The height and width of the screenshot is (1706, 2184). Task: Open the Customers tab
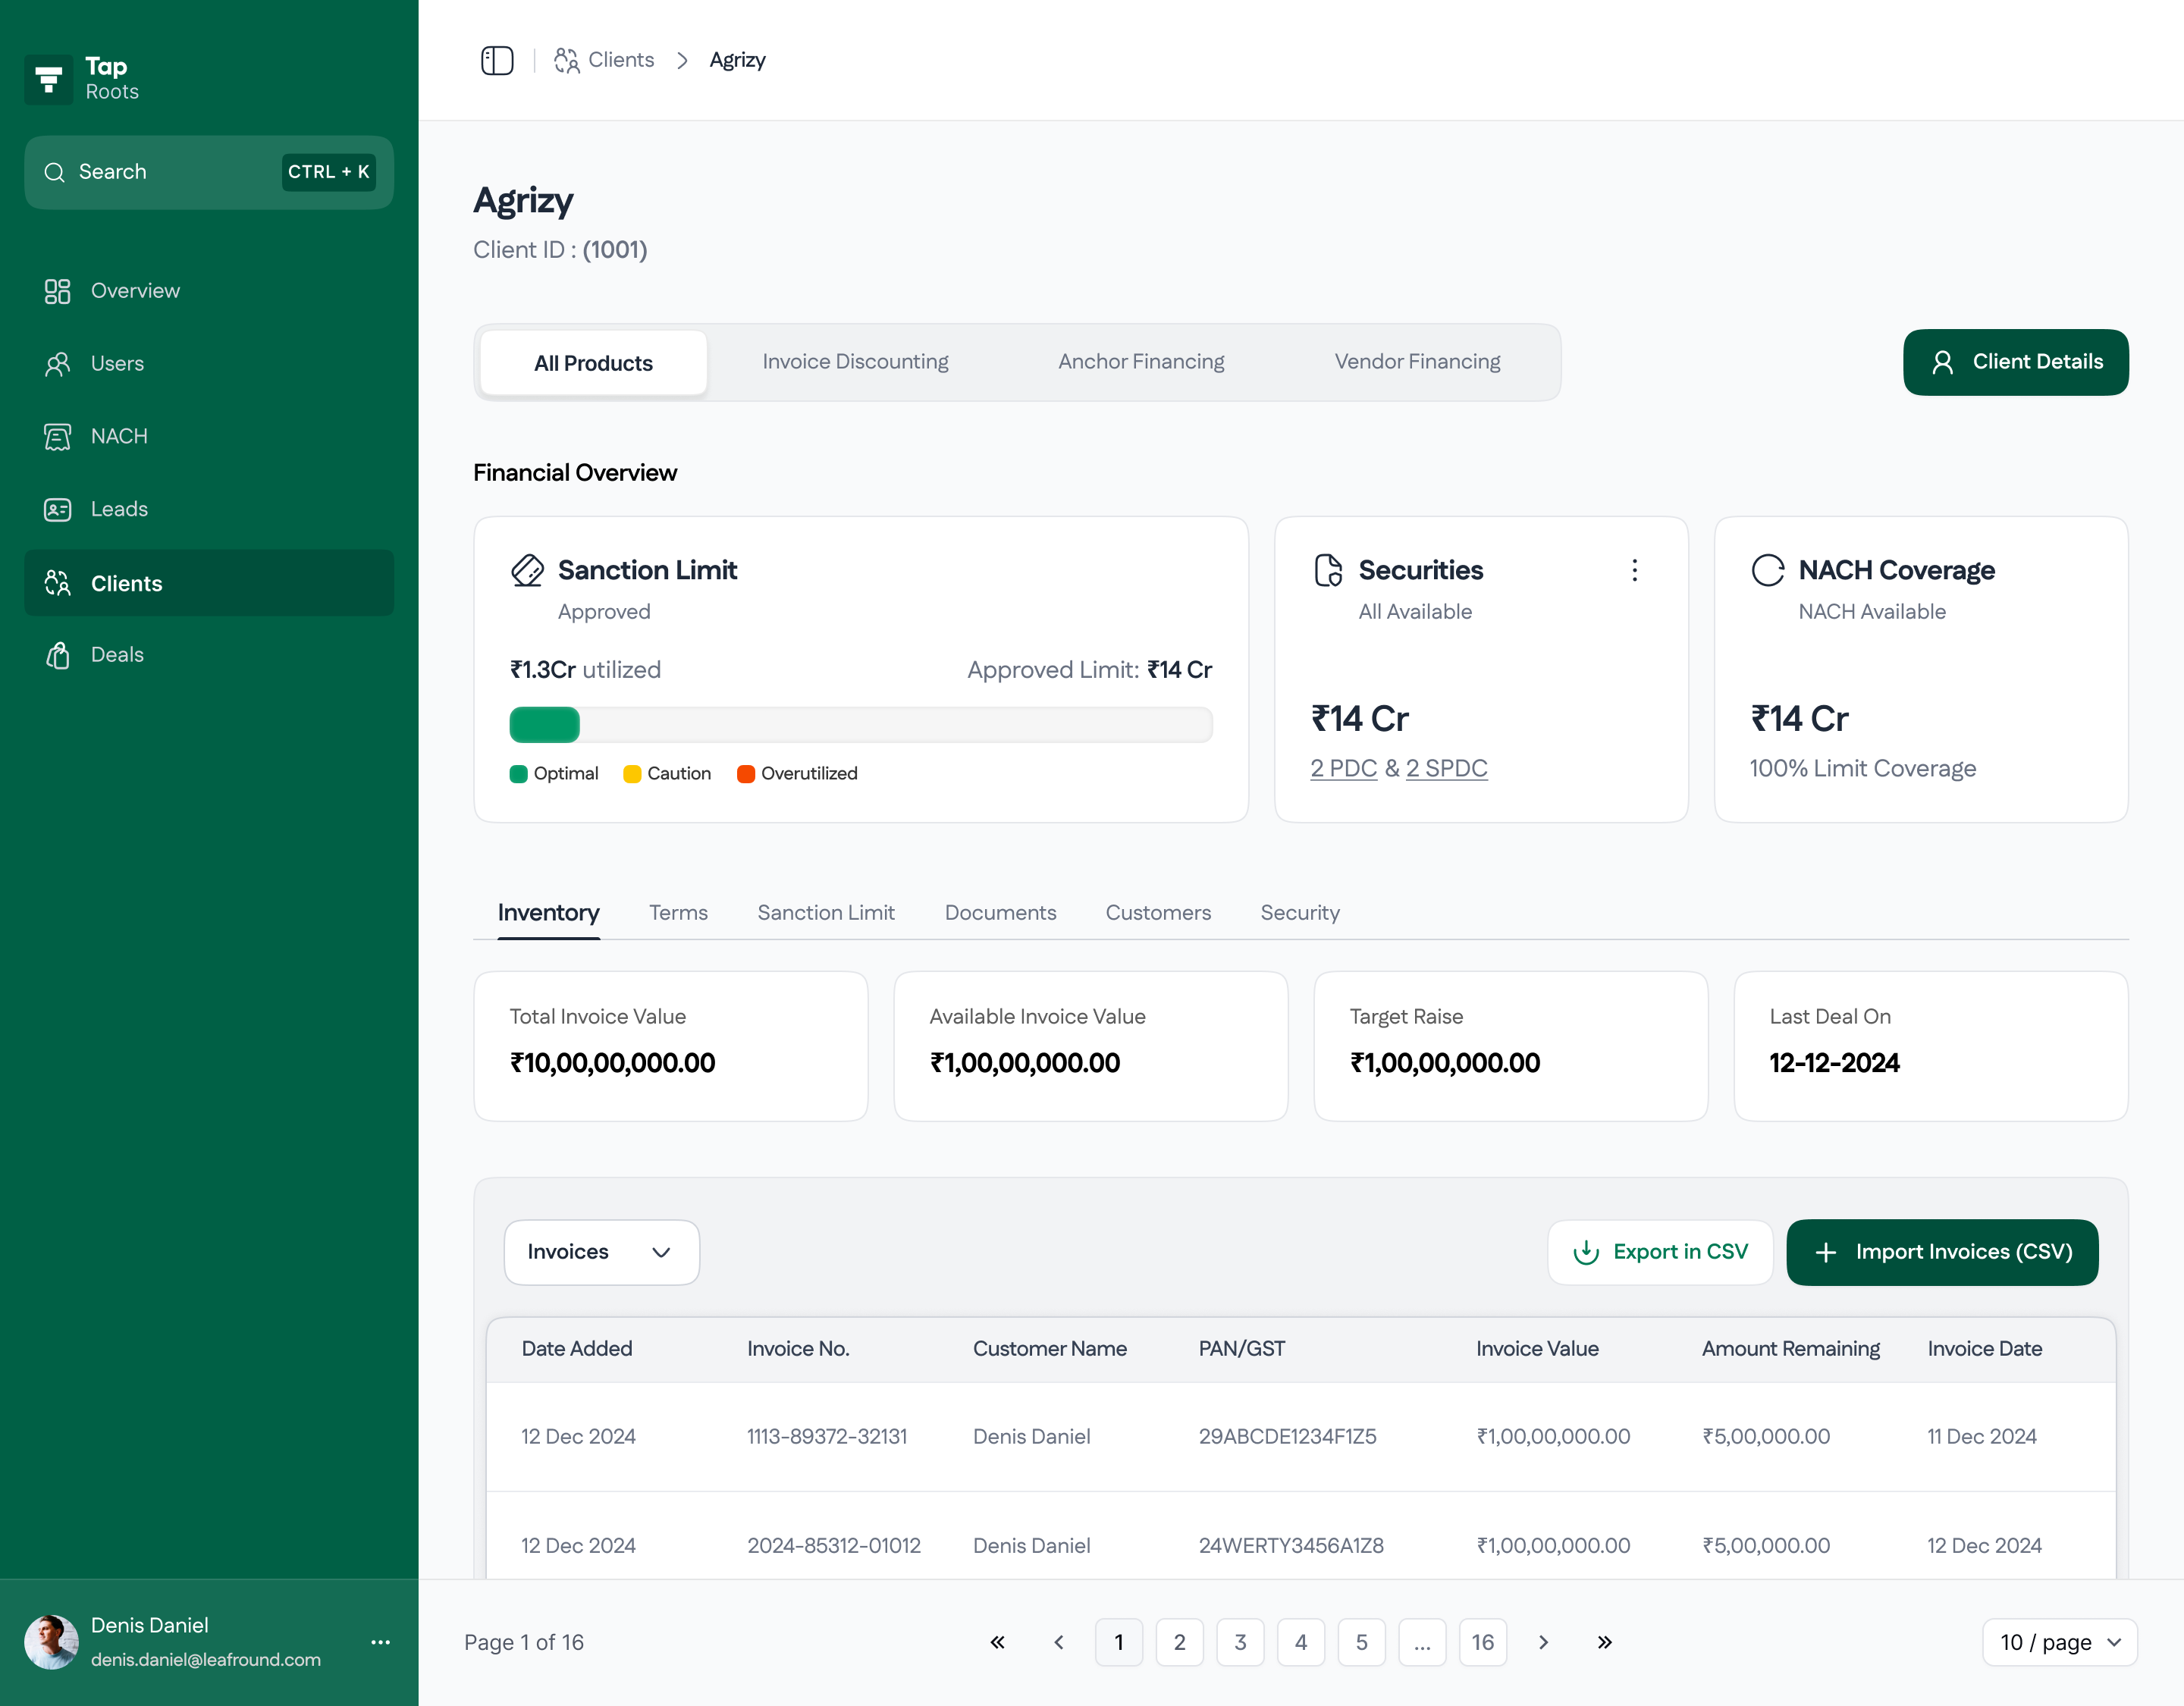click(x=1158, y=913)
